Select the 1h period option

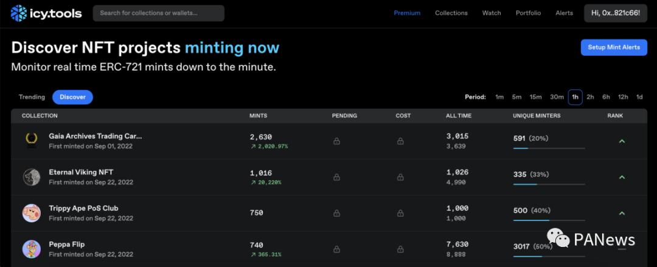(575, 97)
